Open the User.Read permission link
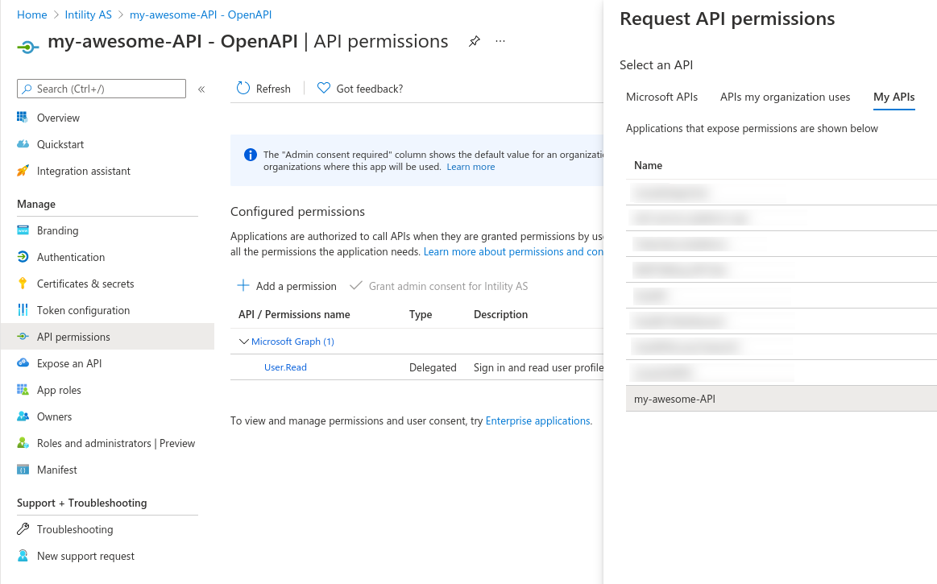Screen dimensions: 937x584 tap(285, 367)
